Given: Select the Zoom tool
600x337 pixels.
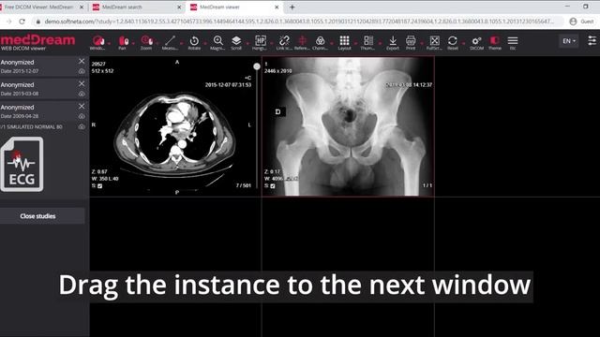Looking at the screenshot, I should pyautogui.click(x=146, y=42).
